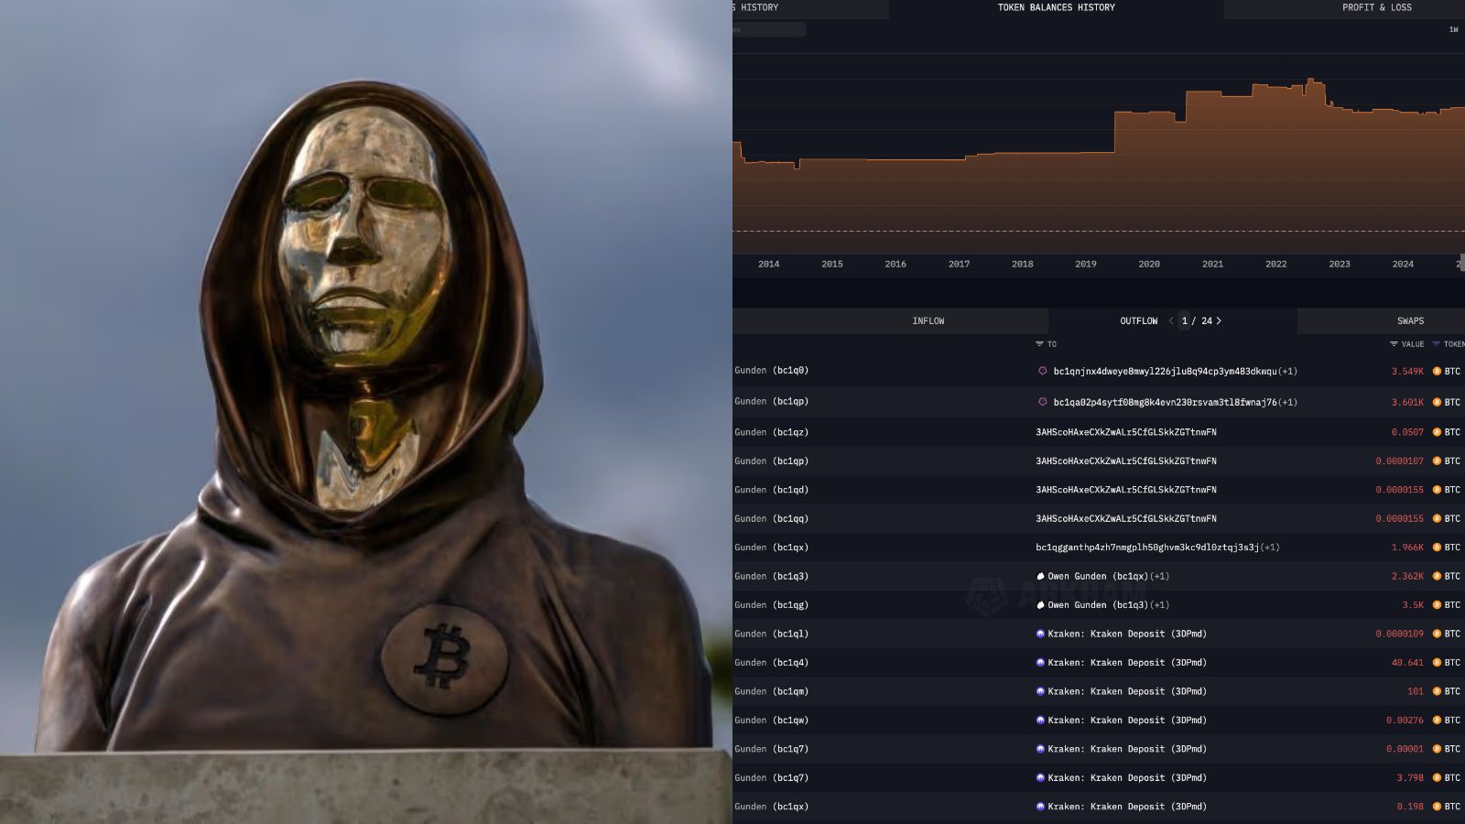Go to previous outflow page arrow
The height and width of the screenshot is (824, 1465).
coord(1171,321)
